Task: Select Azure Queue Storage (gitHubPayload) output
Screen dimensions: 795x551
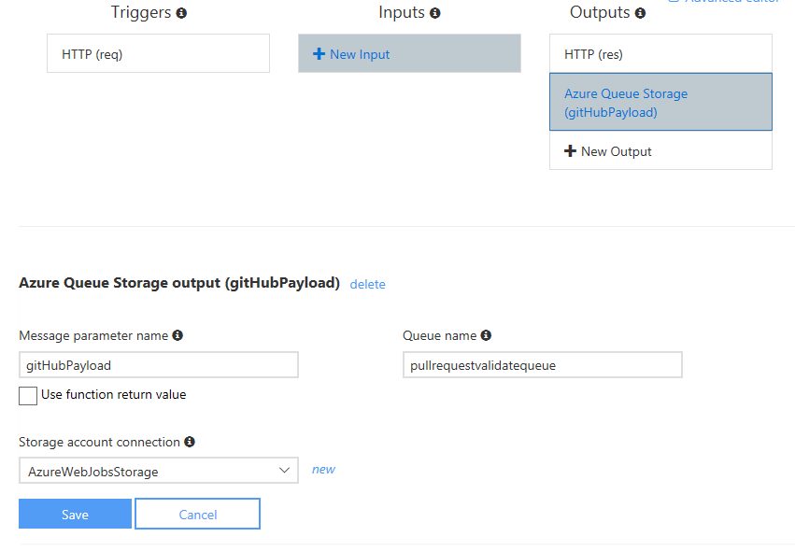Action: 660,103
